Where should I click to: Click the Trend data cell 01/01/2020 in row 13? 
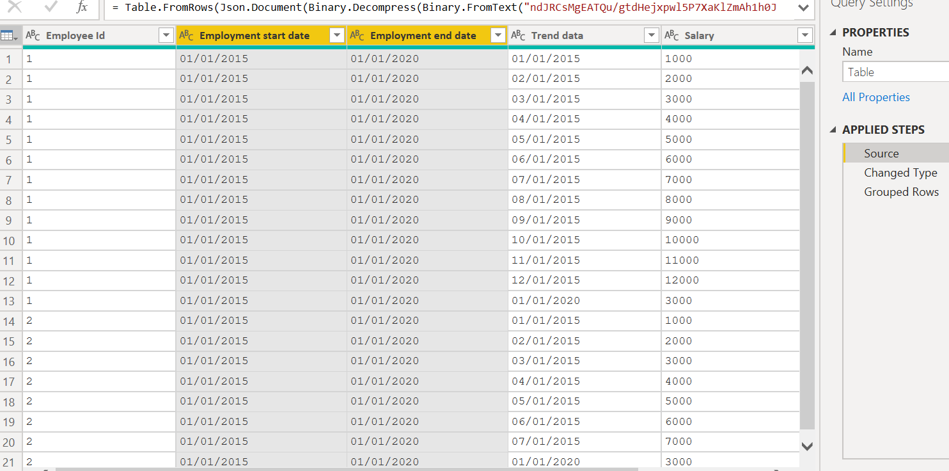click(584, 301)
